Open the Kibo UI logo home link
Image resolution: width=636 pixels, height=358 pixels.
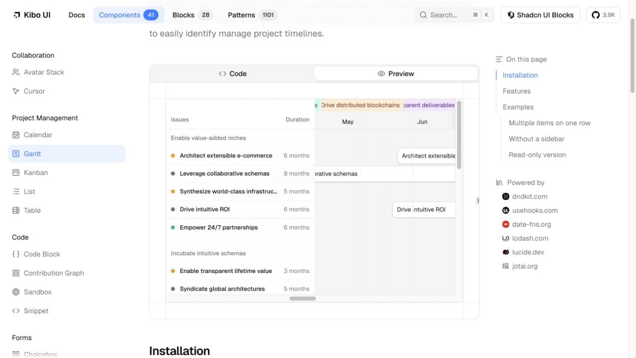[x=32, y=15]
